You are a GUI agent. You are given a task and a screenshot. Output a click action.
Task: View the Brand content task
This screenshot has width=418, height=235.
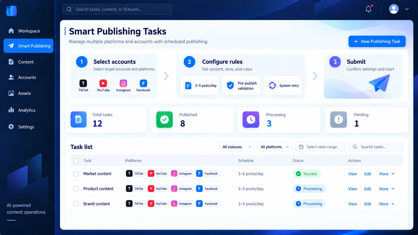[352, 204]
